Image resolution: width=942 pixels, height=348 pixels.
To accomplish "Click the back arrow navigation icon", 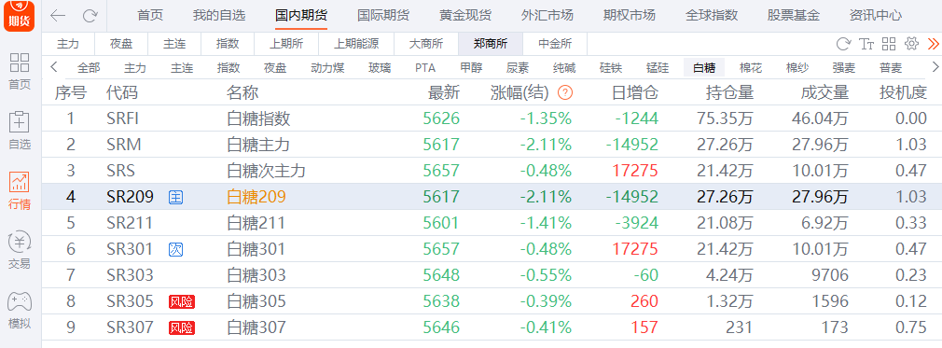I will [58, 16].
